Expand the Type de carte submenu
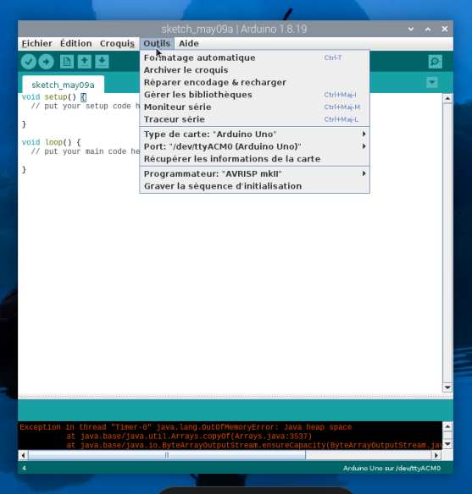Screen dimensions: 472x494 [x=254, y=134]
